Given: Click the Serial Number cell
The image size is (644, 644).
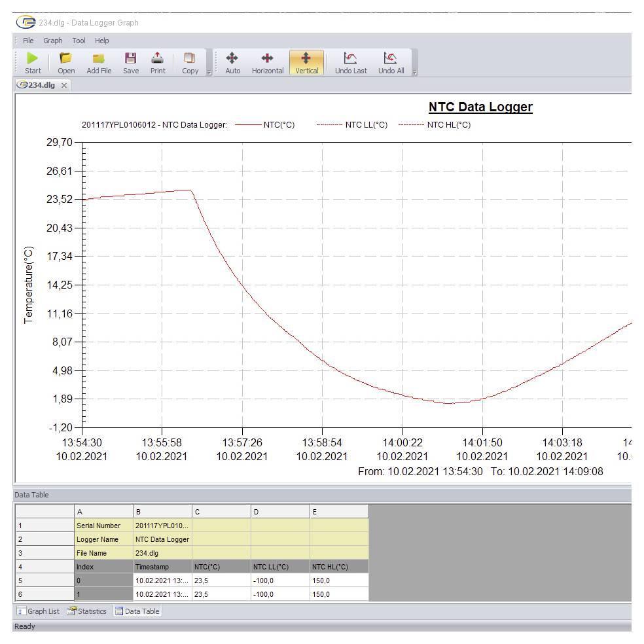Looking at the screenshot, I should 103,526.
